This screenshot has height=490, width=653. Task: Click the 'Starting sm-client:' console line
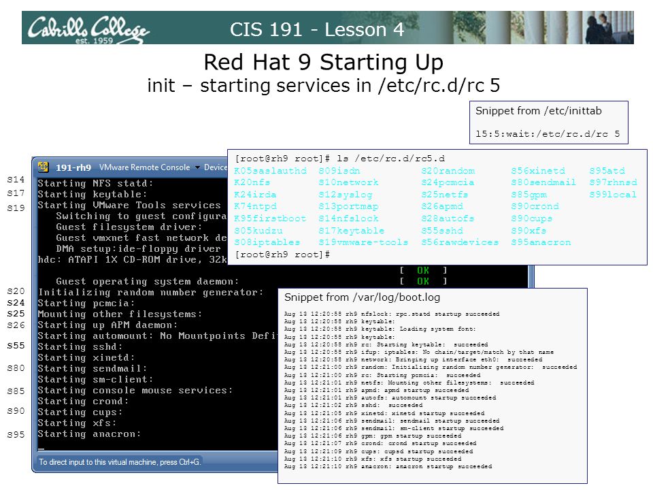click(x=95, y=379)
